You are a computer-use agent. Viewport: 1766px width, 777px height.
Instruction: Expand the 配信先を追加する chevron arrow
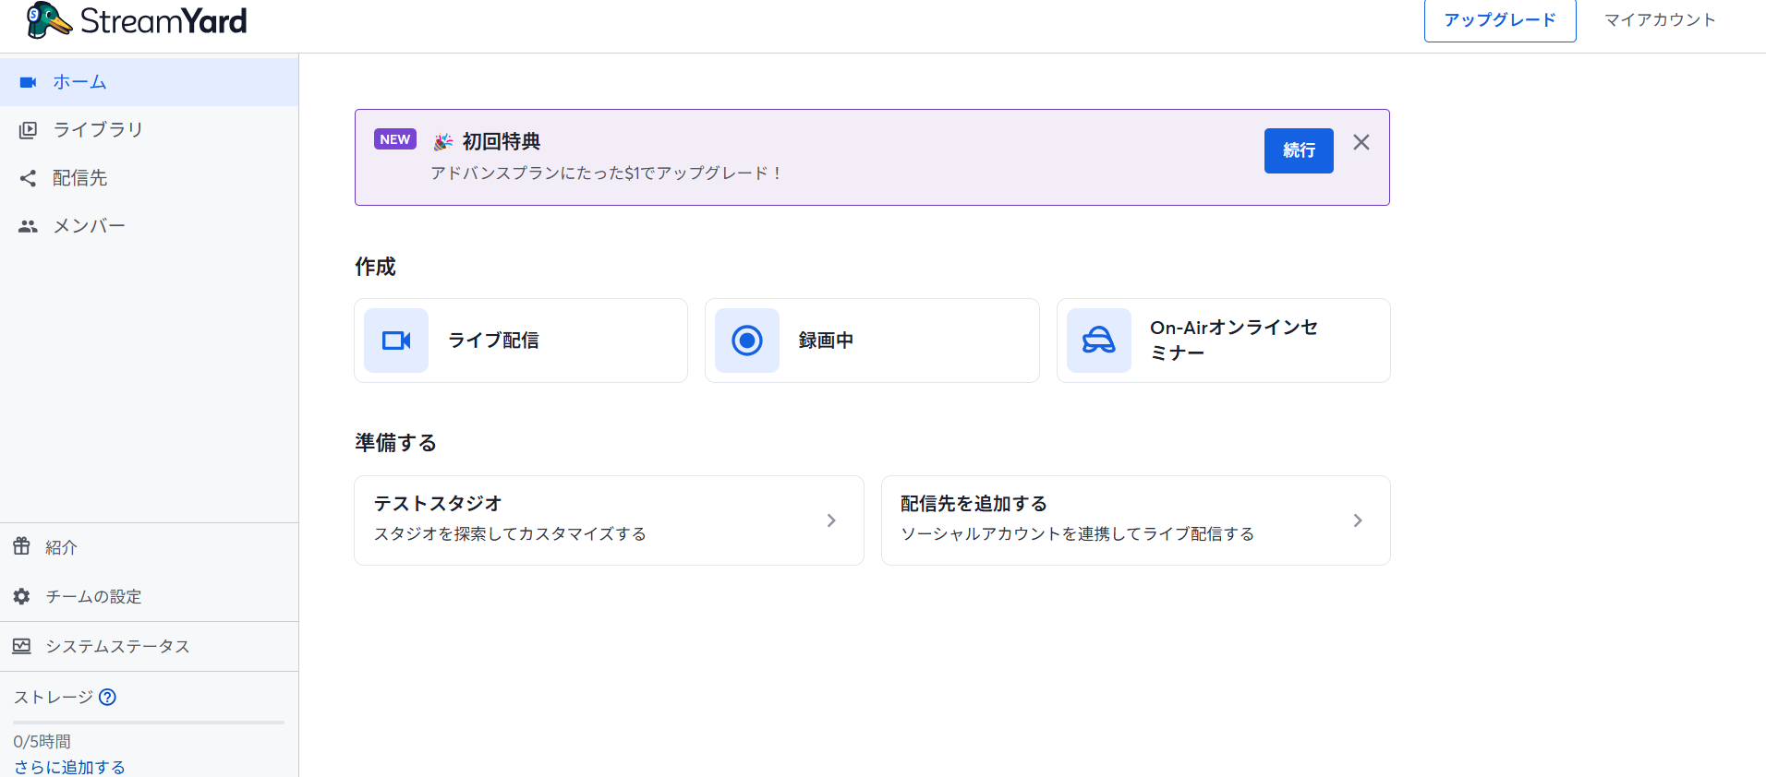coord(1358,520)
